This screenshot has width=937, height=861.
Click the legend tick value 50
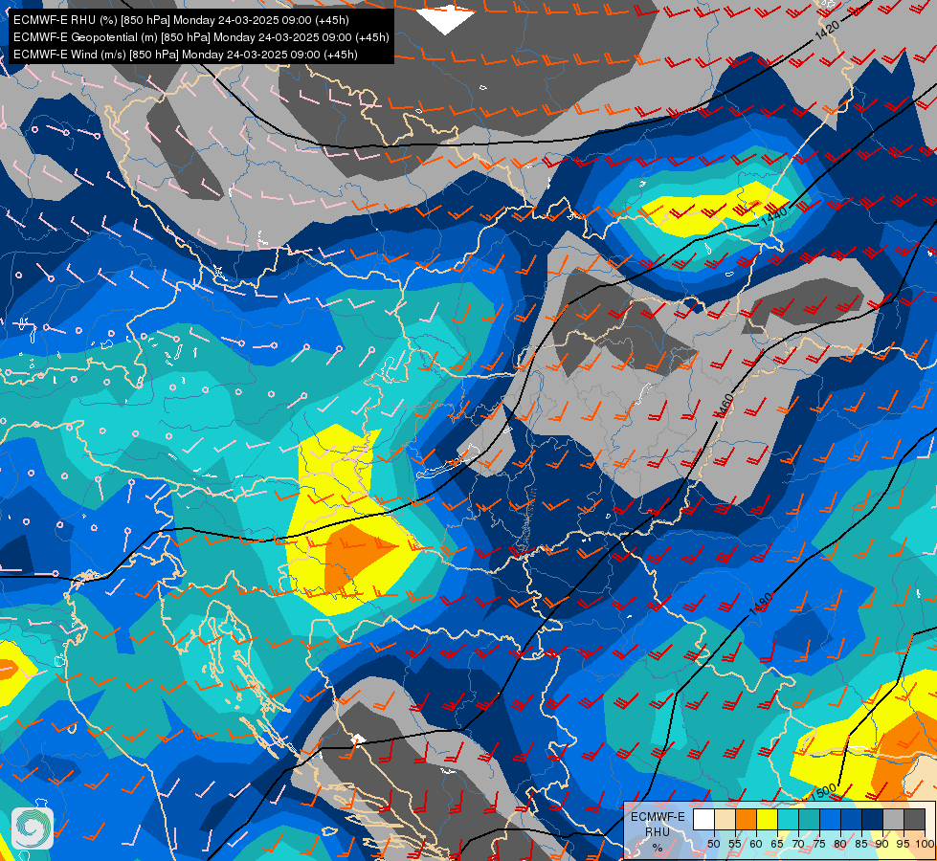[x=713, y=844]
